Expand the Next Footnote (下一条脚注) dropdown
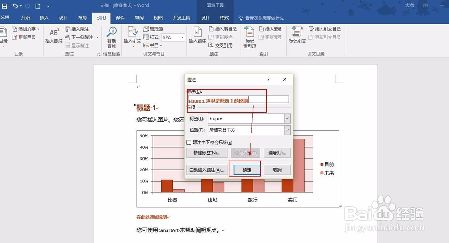The width and height of the screenshot is (449, 243). coord(97,38)
